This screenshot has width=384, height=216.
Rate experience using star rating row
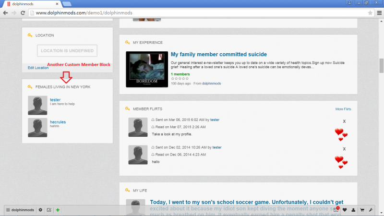180,79
